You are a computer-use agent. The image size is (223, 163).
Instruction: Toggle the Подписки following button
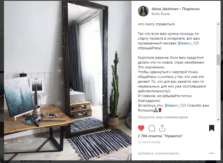(x=191, y=9)
